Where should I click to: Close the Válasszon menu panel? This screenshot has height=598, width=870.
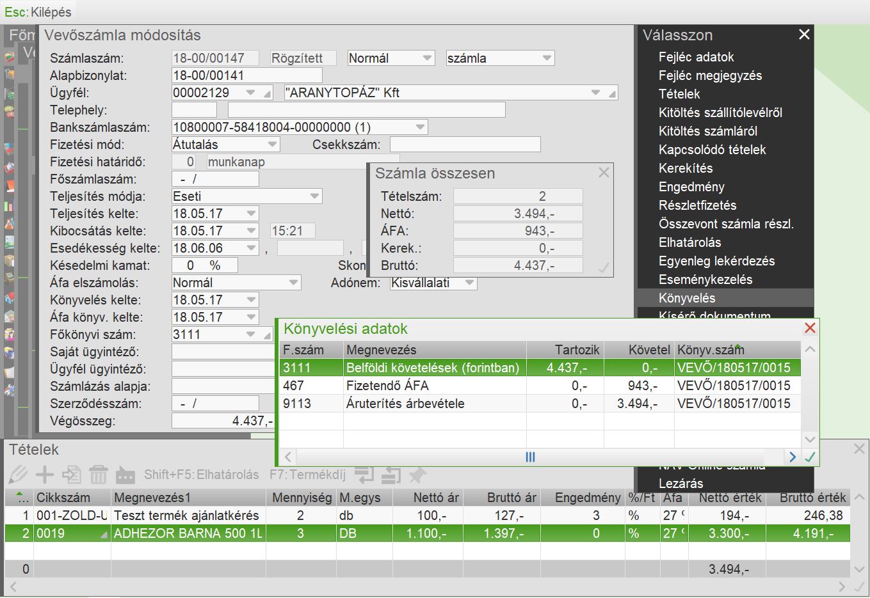pyautogui.click(x=804, y=35)
